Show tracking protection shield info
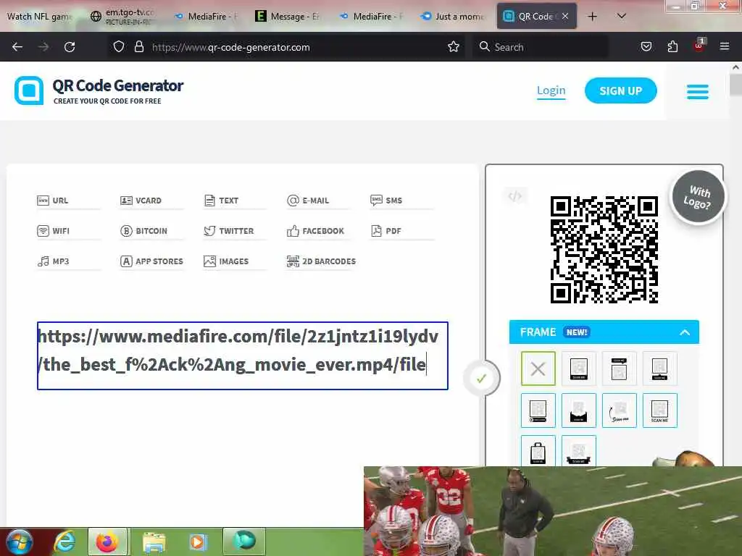Viewport: 742px width, 556px height. 119,47
